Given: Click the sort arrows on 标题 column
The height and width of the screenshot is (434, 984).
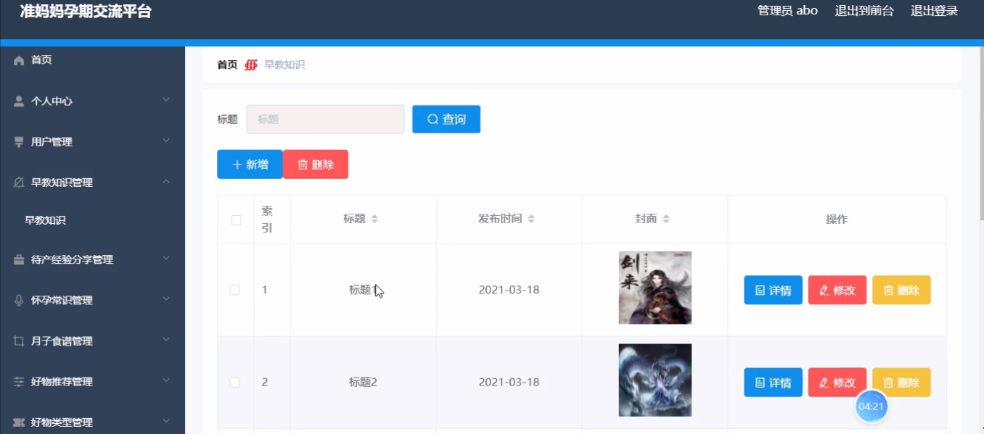Looking at the screenshot, I should pos(374,219).
